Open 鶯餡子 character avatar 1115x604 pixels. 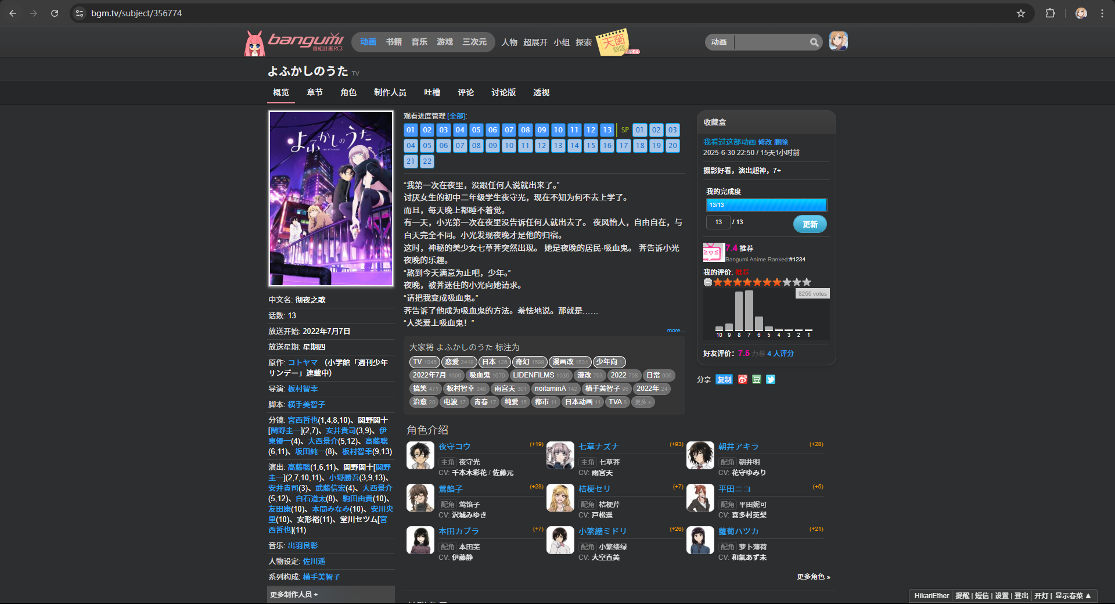420,498
